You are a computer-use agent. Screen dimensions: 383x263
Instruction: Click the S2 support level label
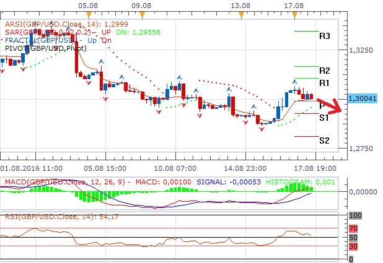click(324, 140)
